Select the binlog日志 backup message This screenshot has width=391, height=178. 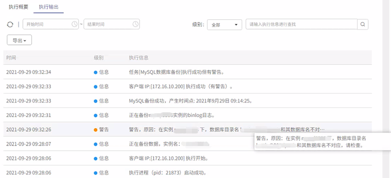tap(172, 115)
